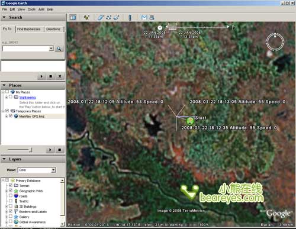This screenshot has height=229, width=296.
Task: Open the layers View Core dropdown
Action: (37, 170)
